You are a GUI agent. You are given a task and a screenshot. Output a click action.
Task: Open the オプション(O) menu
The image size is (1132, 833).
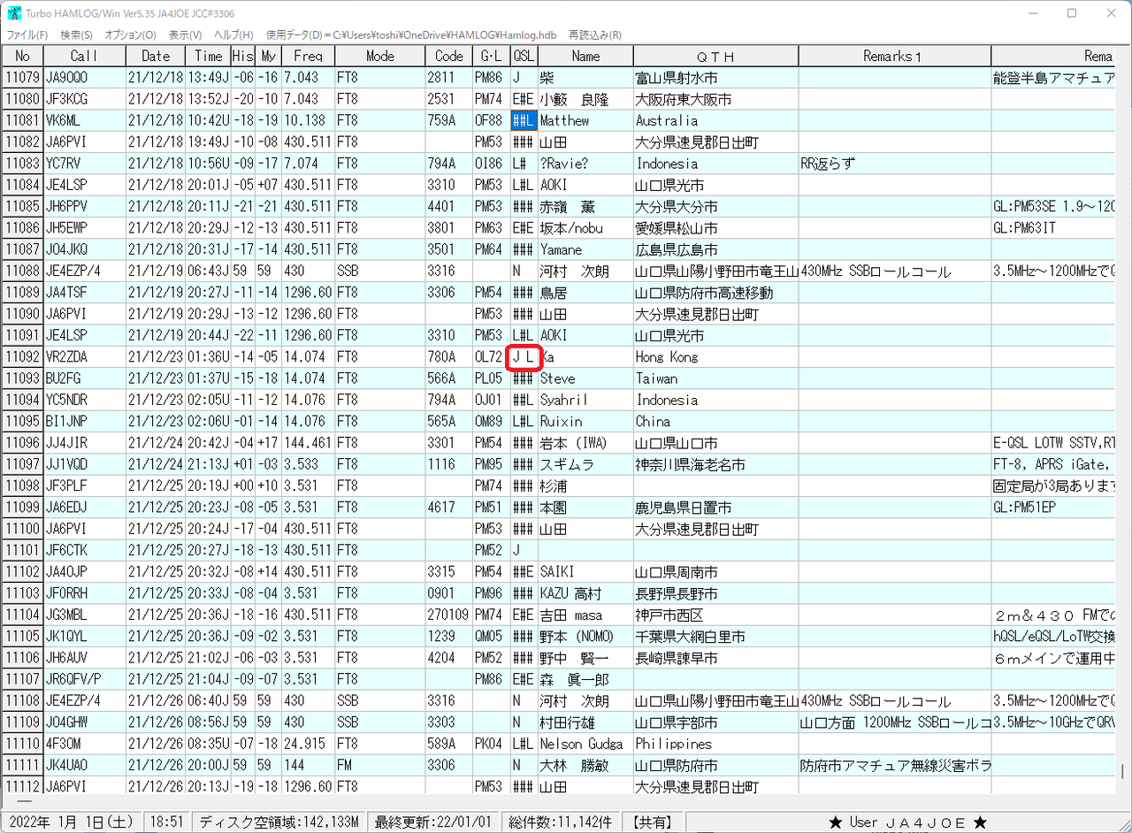130,35
